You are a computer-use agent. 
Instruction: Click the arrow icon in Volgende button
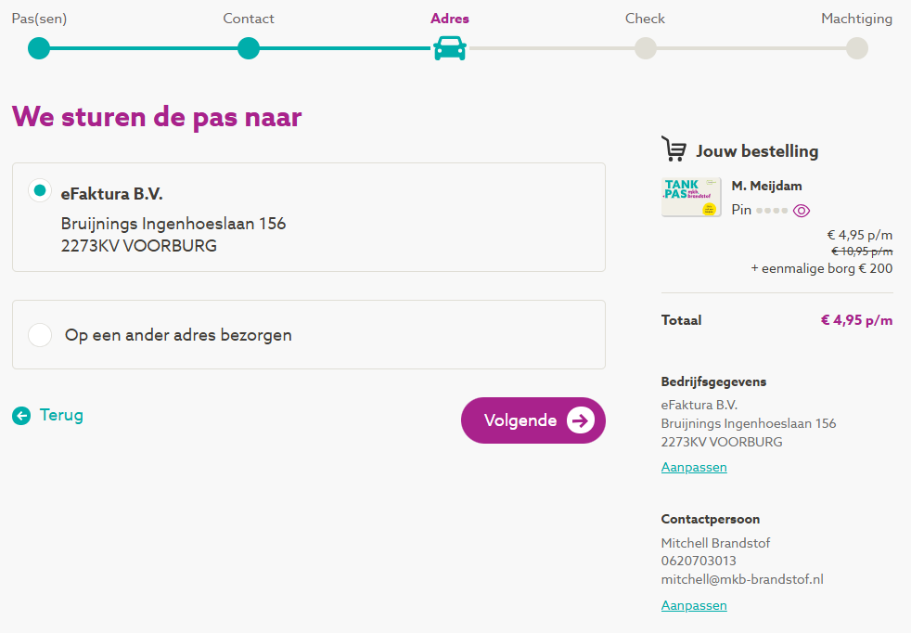(x=580, y=420)
